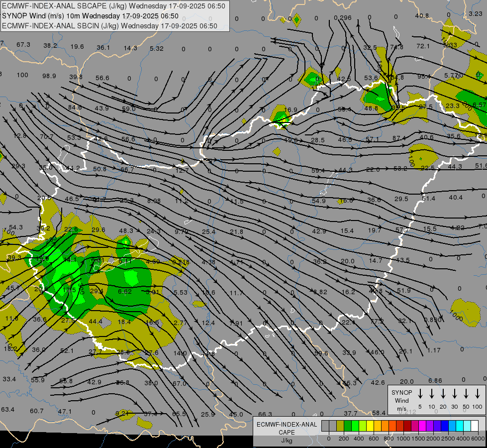The image size is (487, 448).
Task: Click the 60.7 value on the map
Action: coord(37,411)
